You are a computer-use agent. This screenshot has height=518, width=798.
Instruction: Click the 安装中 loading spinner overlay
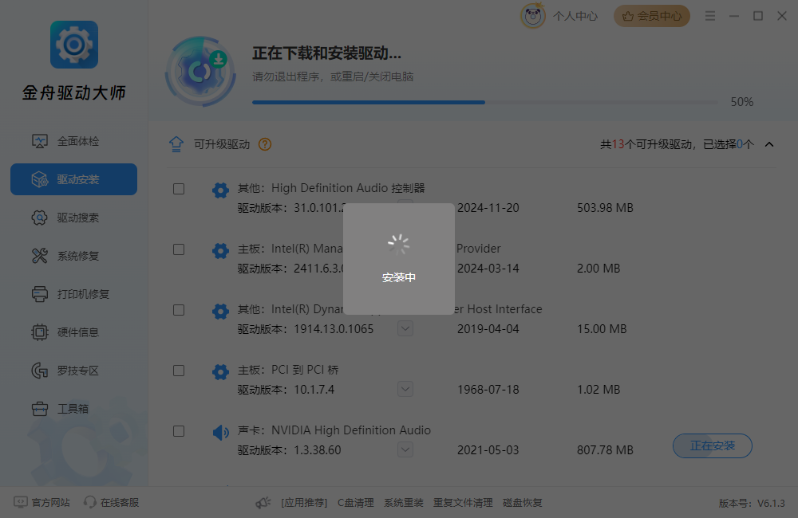pyautogui.click(x=398, y=259)
